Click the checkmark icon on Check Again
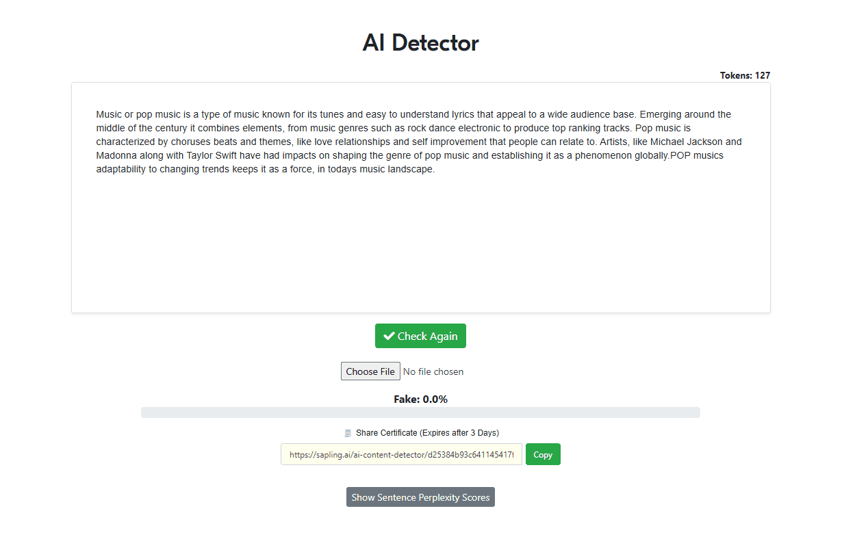The height and width of the screenshot is (539, 855). click(389, 336)
